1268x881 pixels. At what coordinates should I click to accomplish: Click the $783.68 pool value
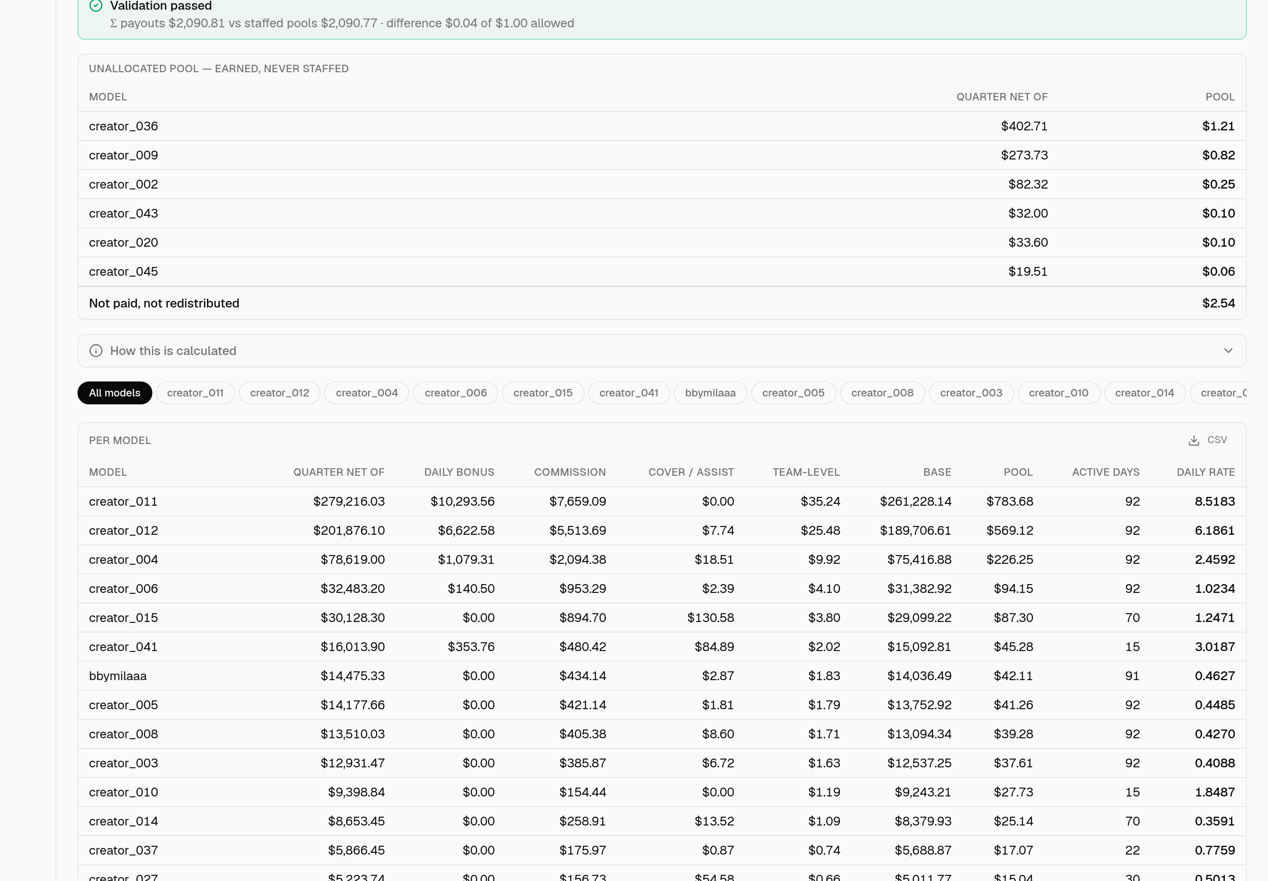coord(1010,502)
